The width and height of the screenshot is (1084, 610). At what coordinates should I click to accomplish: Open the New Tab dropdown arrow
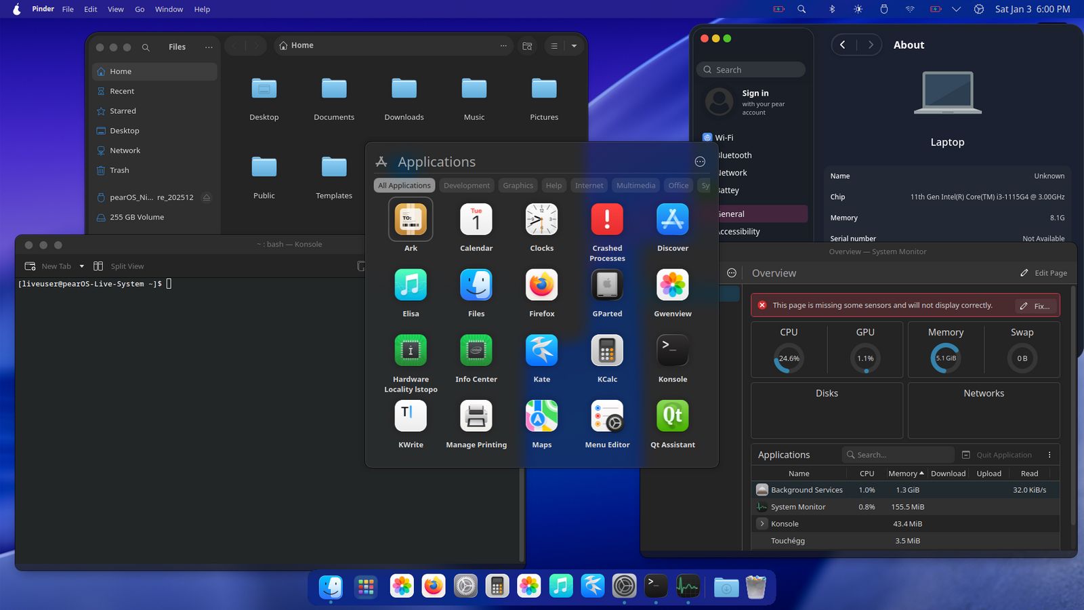(82, 266)
